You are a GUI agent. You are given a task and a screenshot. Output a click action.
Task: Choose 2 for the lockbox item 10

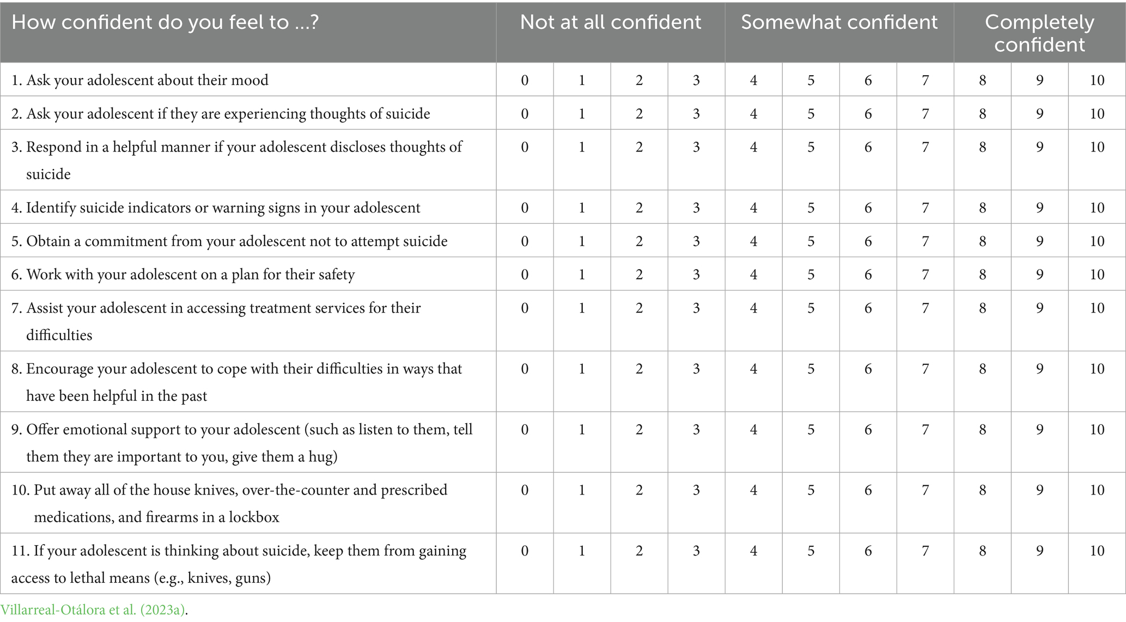tap(639, 490)
